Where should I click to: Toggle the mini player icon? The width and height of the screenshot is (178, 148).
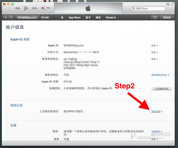pyautogui.click(x=168, y=4)
